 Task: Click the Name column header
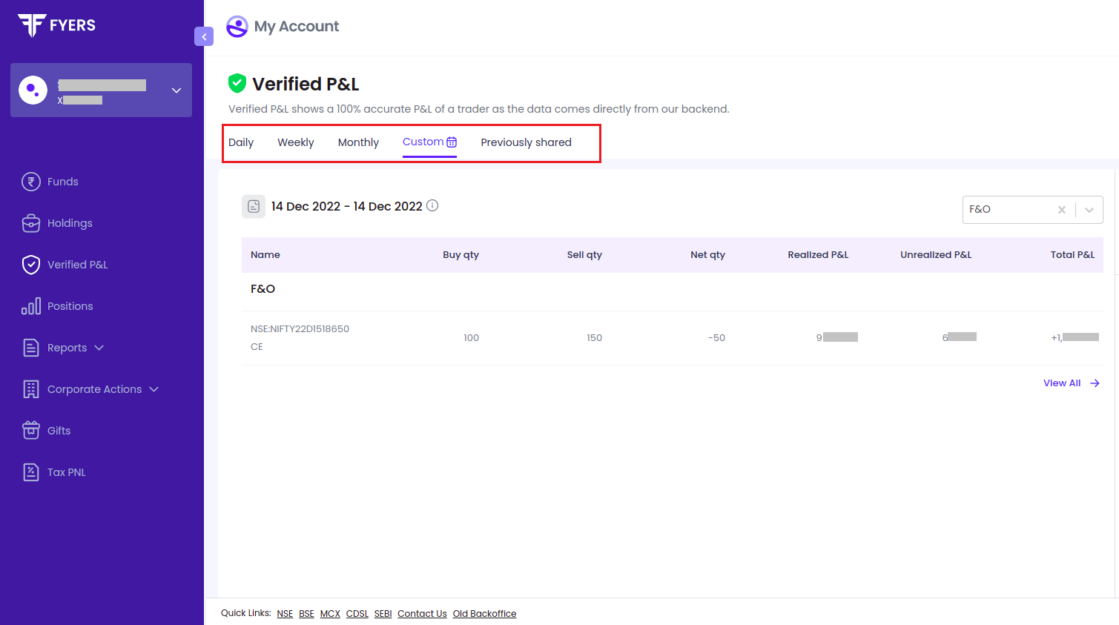click(265, 255)
